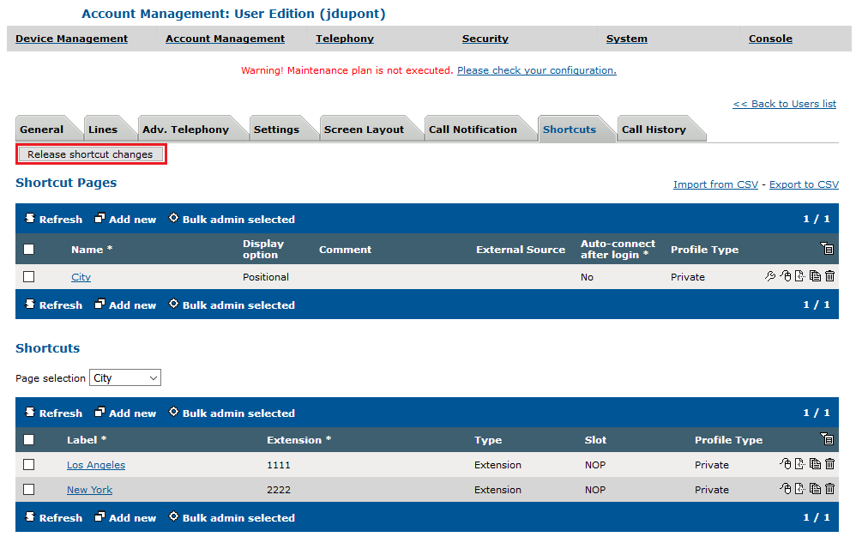Image resolution: width=862 pixels, height=543 pixels.
Task: Open filter icon in Shortcuts table header
Action: click(827, 439)
